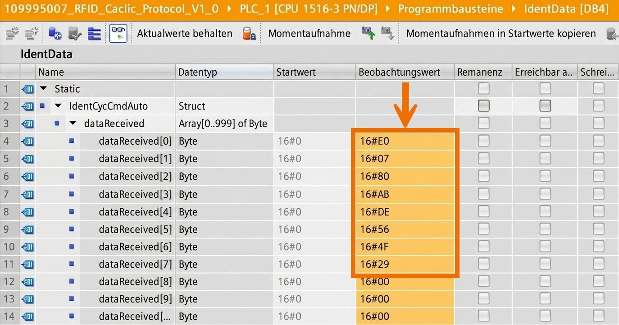Viewport: 619px width, 325px height.
Task: Toggle Erreichbar checkbox for dataReceived[2]
Action: pyautogui.click(x=545, y=176)
